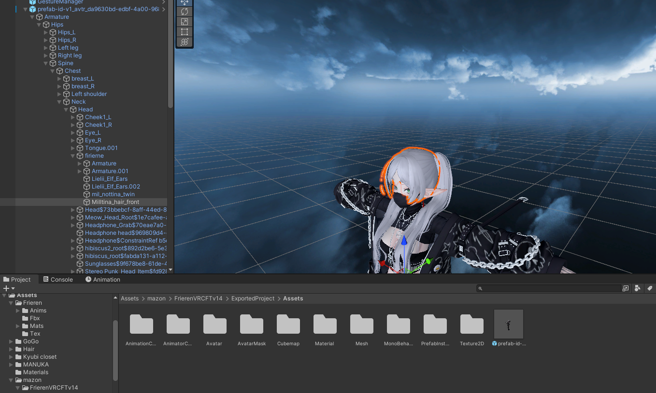Collapse the firierne node
Image resolution: width=656 pixels, height=393 pixels.
[x=73, y=156]
